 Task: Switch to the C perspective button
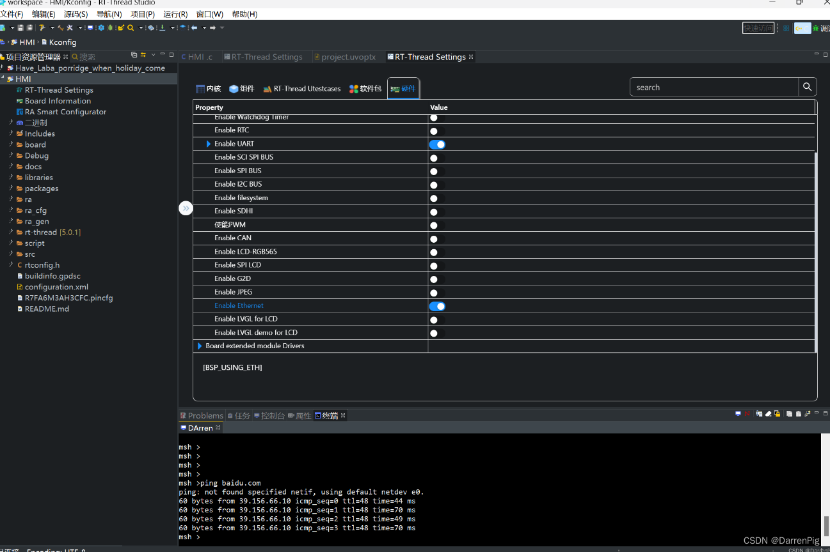tap(802, 28)
